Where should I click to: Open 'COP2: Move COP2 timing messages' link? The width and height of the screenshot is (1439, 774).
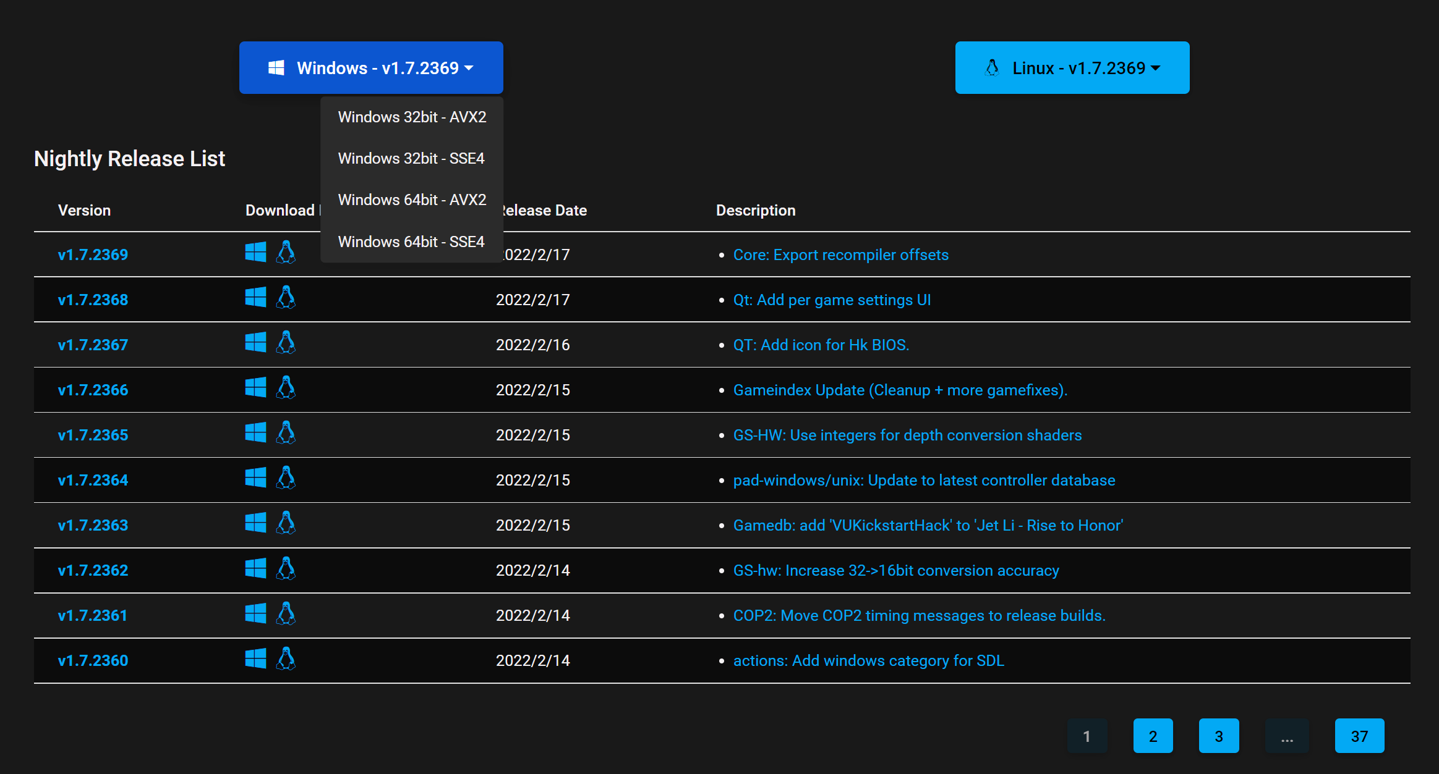919,615
